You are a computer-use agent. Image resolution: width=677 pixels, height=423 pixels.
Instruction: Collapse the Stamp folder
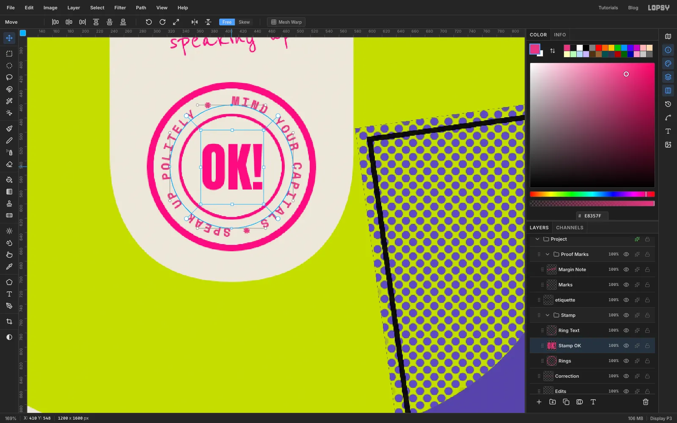(x=548, y=315)
